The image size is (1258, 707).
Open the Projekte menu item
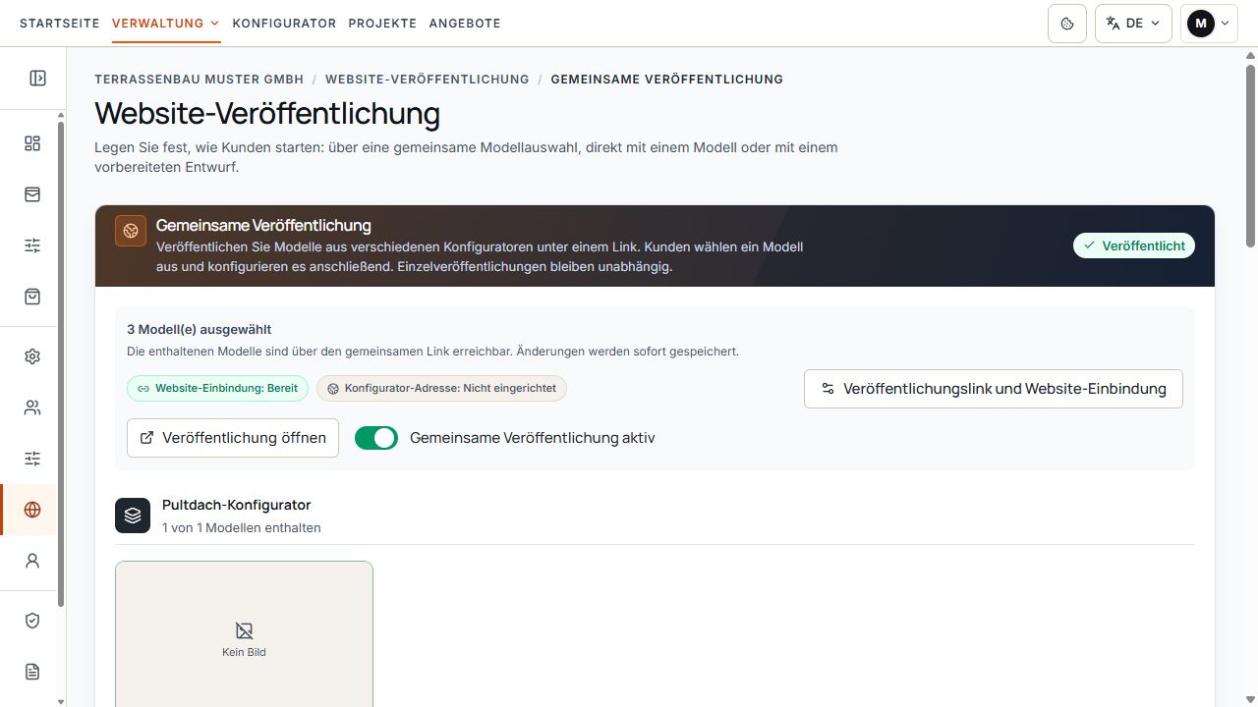click(x=382, y=24)
